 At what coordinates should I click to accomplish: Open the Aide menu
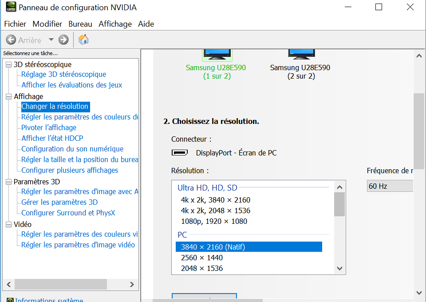[146, 24]
